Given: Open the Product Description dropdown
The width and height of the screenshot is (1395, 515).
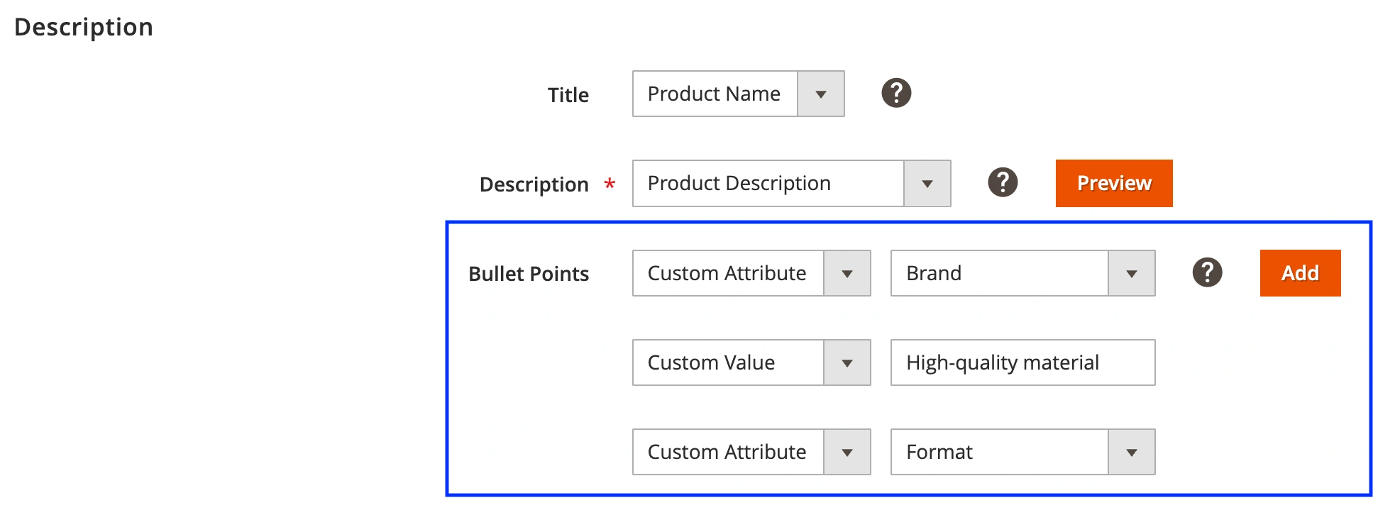Looking at the screenshot, I should pyautogui.click(x=768, y=183).
